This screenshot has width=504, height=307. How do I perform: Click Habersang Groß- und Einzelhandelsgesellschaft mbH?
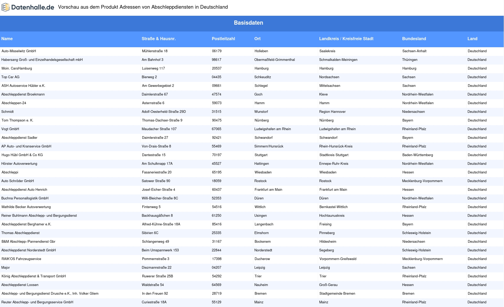point(42,60)
